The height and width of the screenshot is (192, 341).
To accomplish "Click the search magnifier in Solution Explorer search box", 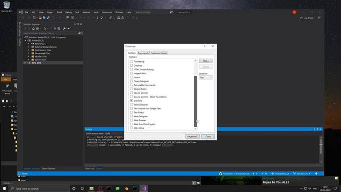I will [79, 33].
